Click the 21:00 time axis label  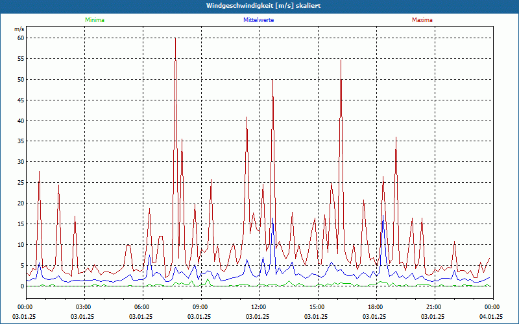pyautogui.click(x=435, y=307)
